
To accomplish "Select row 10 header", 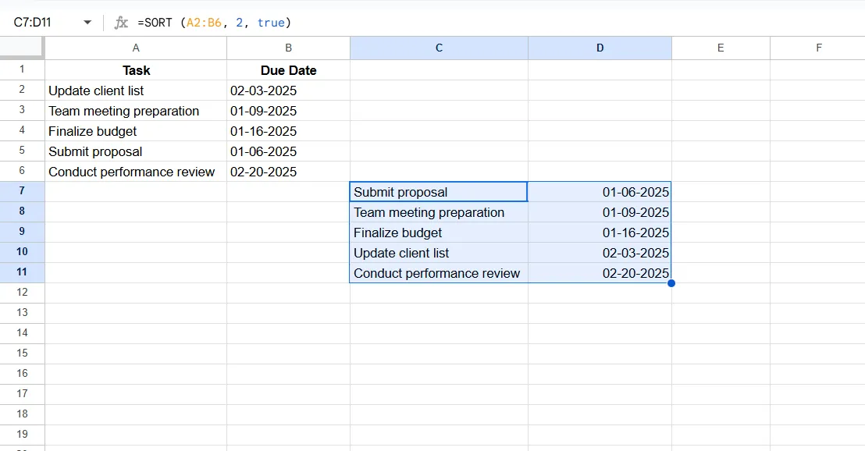I will tap(22, 253).
